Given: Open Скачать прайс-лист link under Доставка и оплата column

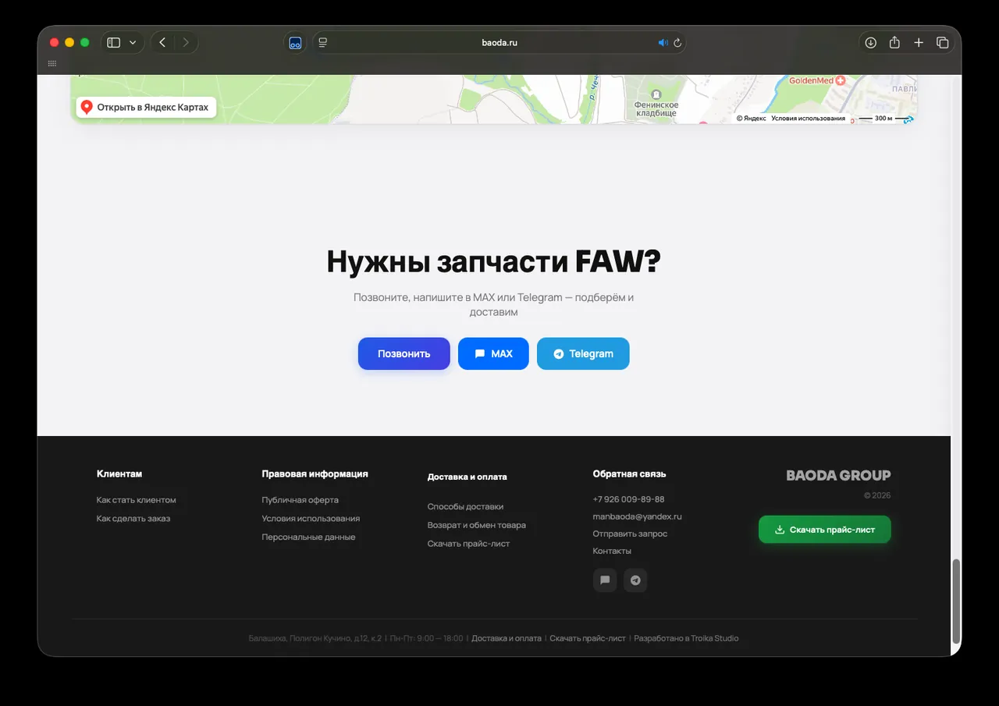Looking at the screenshot, I should coord(468,544).
